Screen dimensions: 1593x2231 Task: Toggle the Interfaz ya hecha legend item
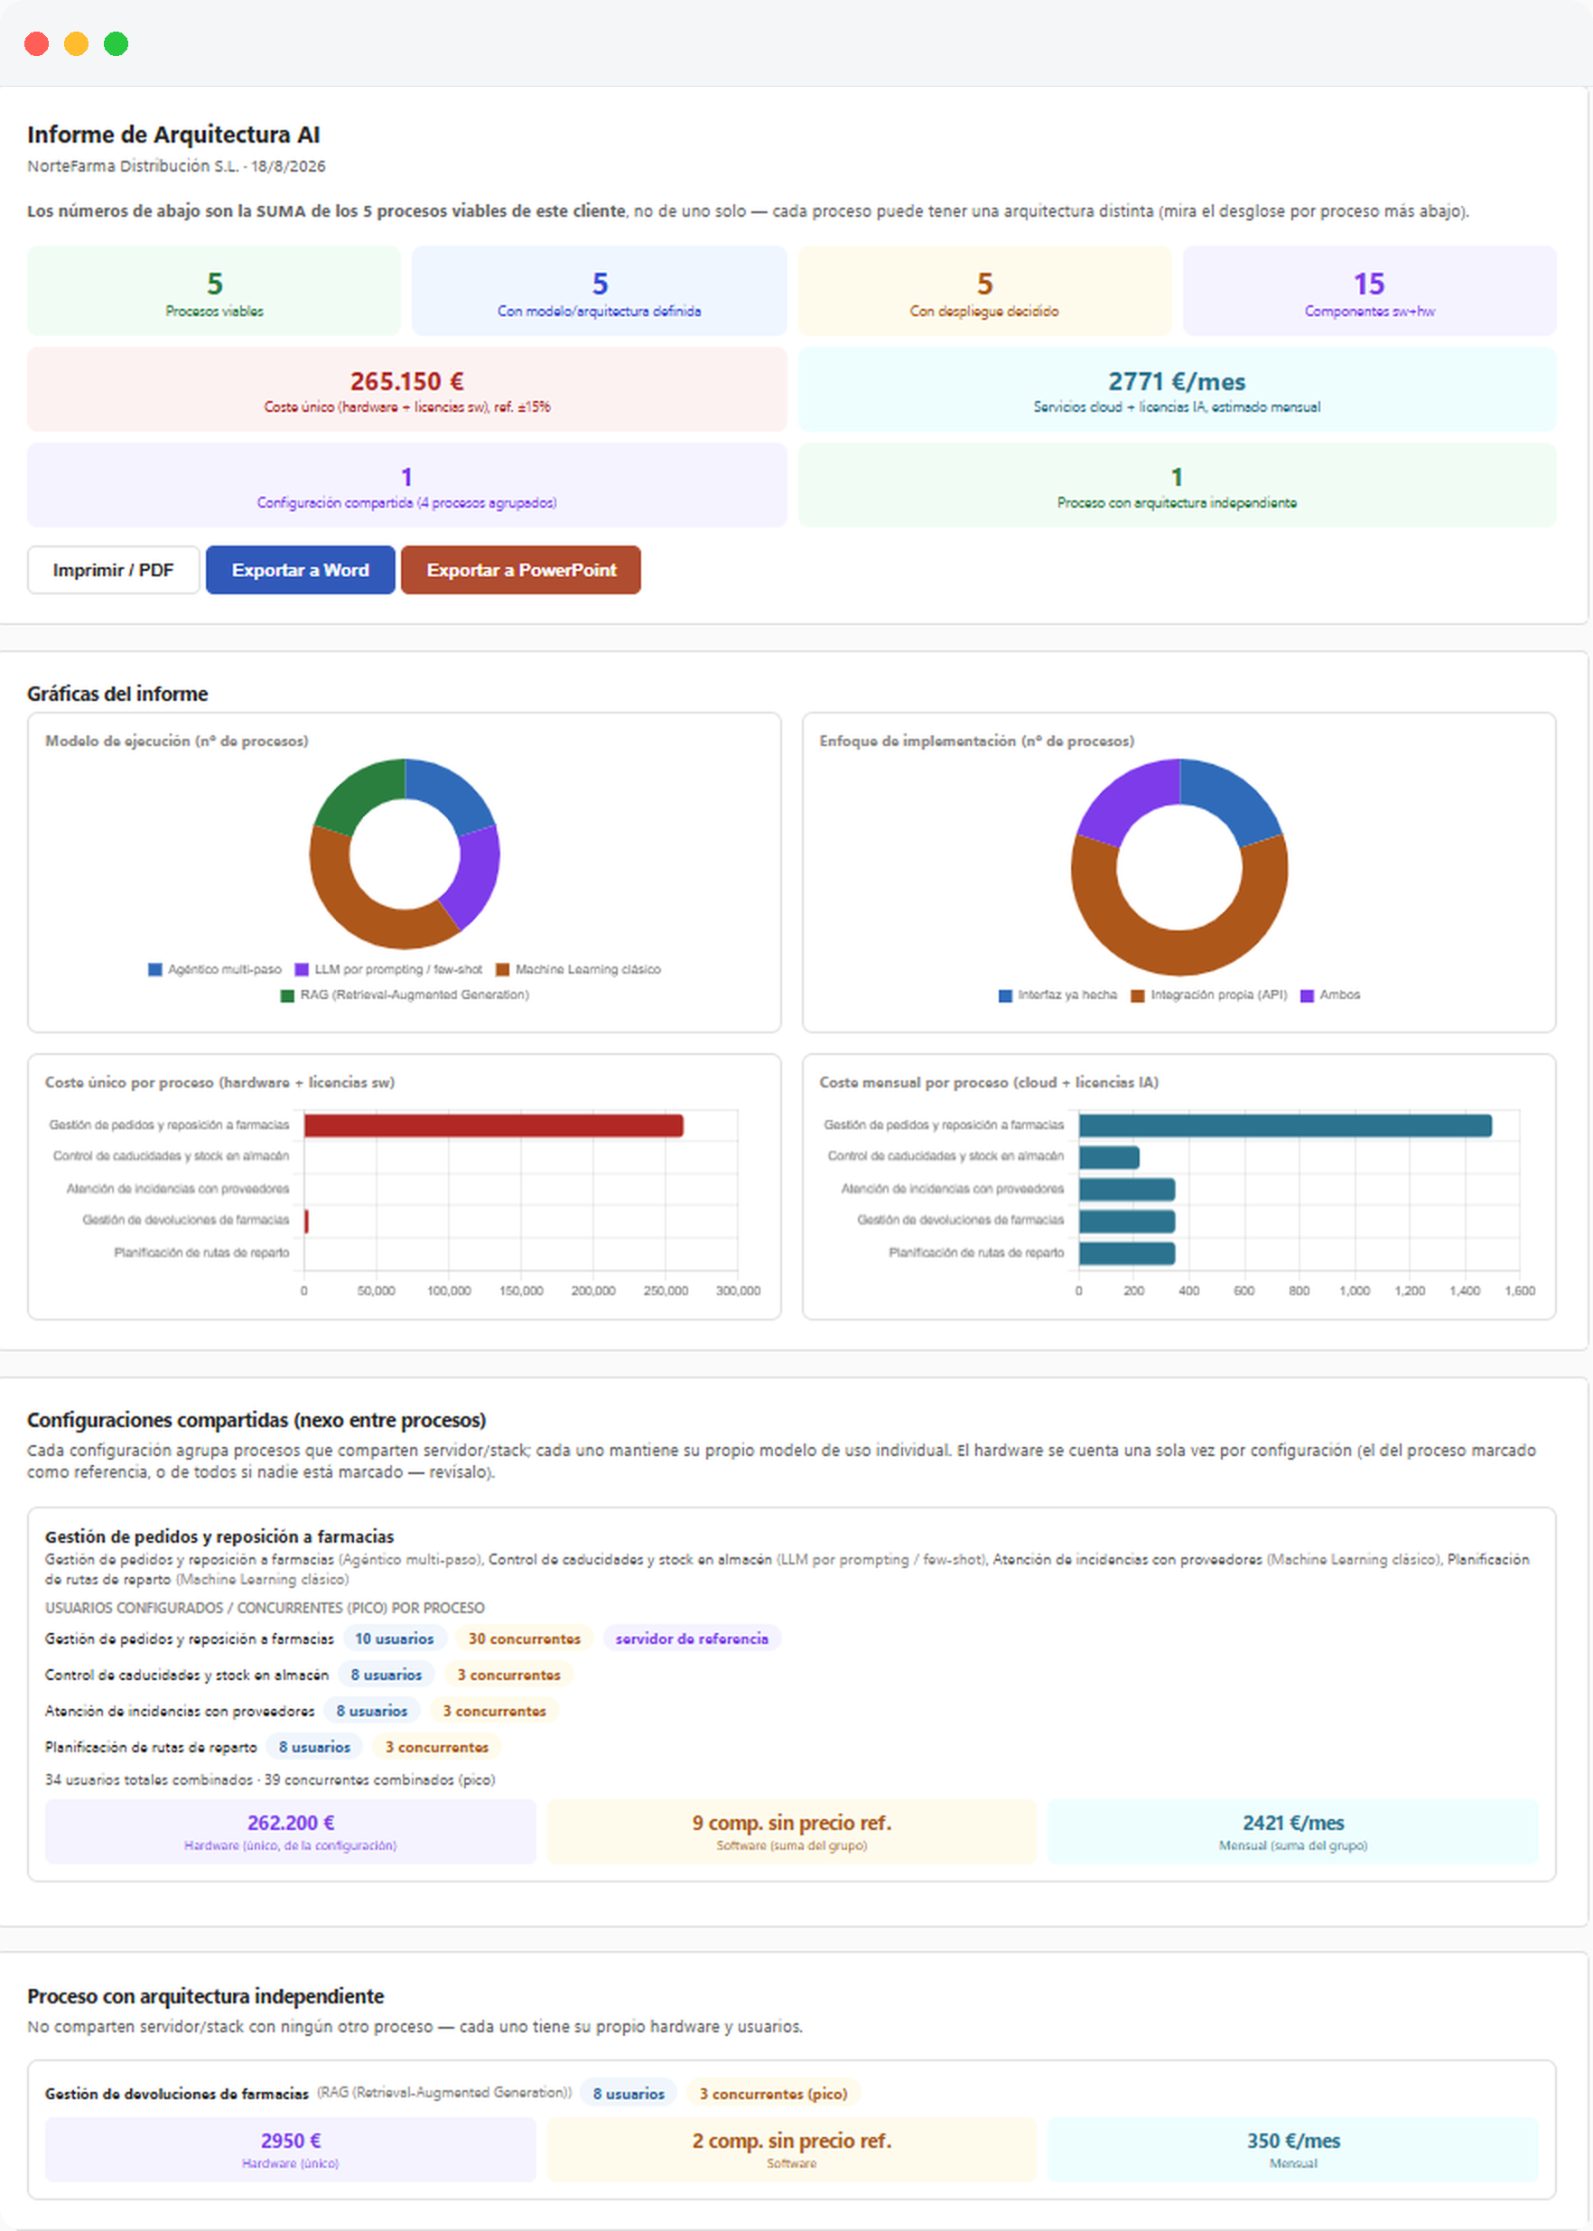tap(1058, 994)
